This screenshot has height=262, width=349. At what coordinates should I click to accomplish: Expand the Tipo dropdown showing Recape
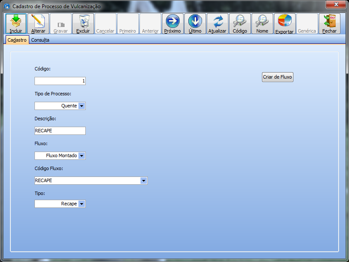click(x=82, y=204)
